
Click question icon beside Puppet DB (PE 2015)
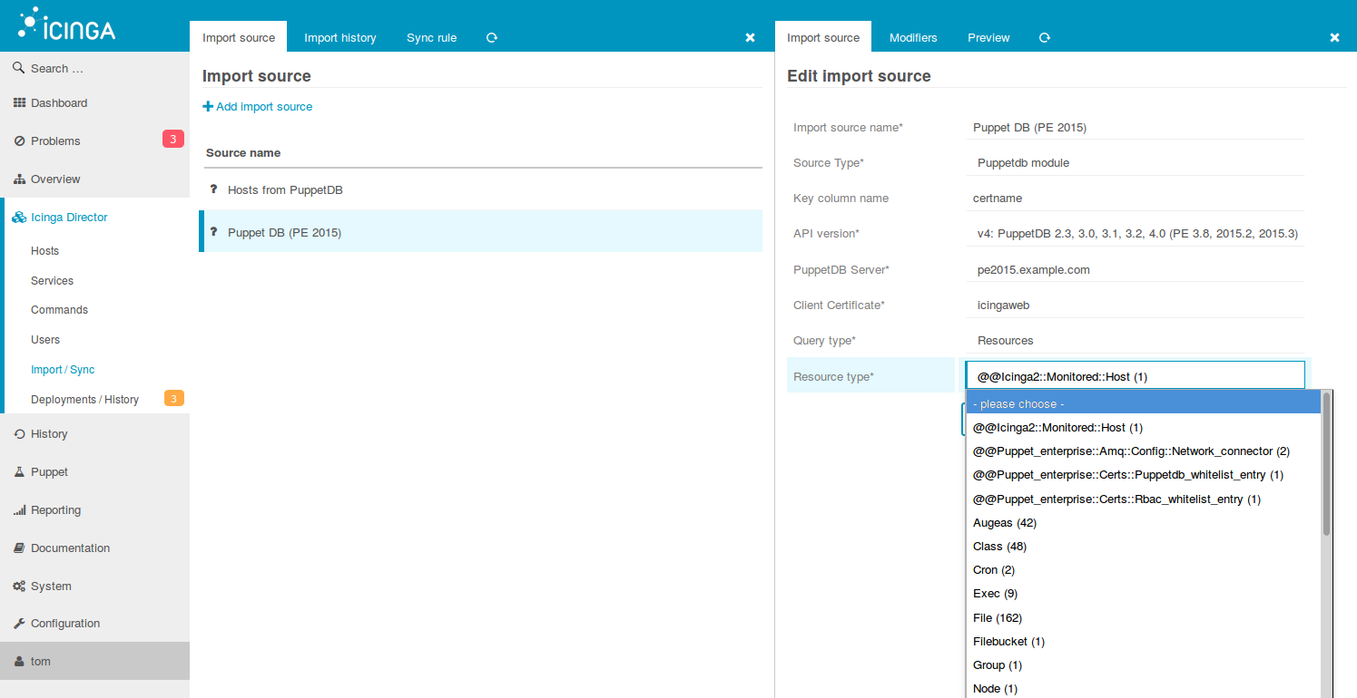(214, 232)
